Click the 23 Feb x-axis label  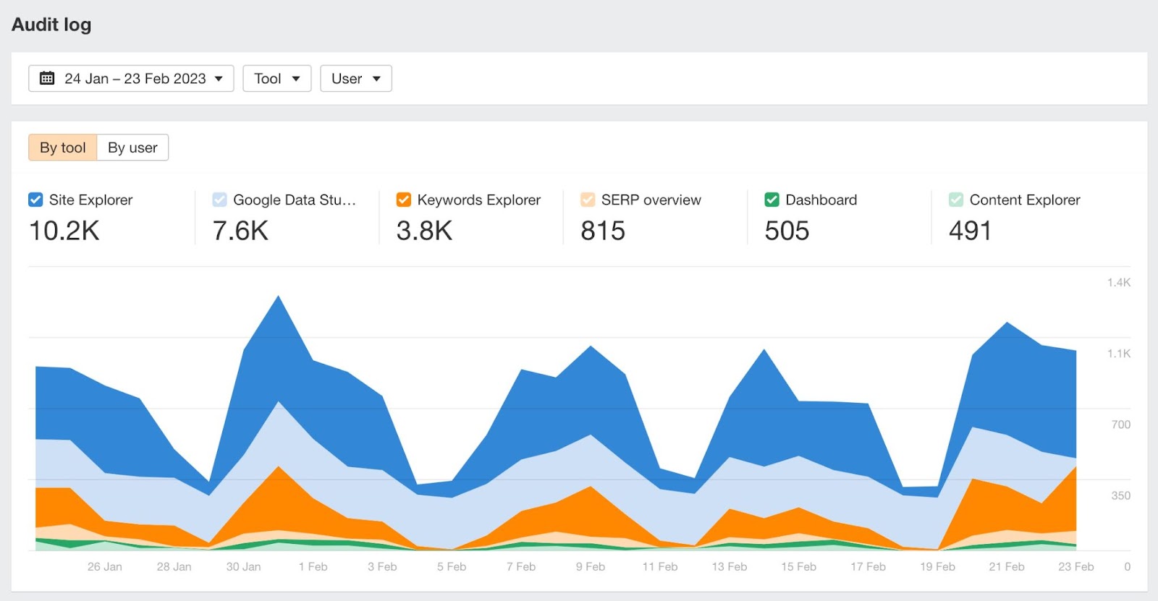(1075, 566)
